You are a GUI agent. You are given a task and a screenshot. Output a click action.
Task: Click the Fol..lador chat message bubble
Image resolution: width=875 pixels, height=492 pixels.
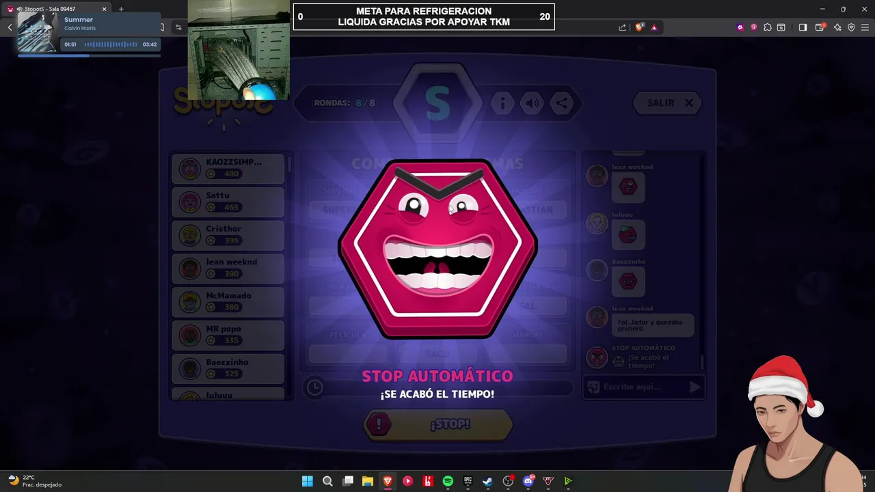(x=653, y=325)
